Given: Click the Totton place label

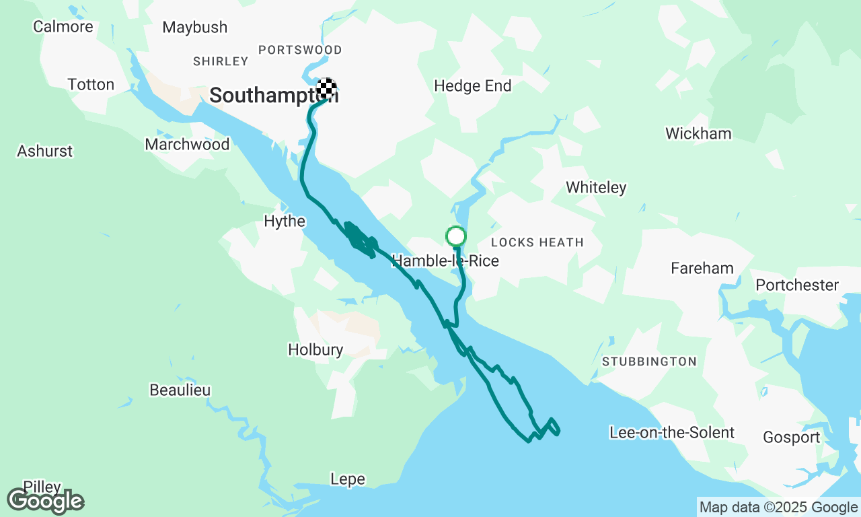Looking at the screenshot, I should pyautogui.click(x=91, y=84).
